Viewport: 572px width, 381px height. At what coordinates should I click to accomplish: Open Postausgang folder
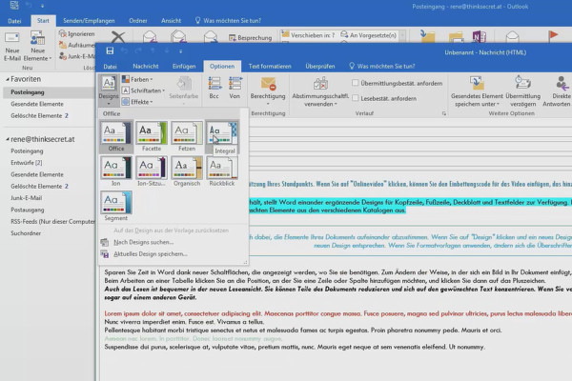(28, 210)
